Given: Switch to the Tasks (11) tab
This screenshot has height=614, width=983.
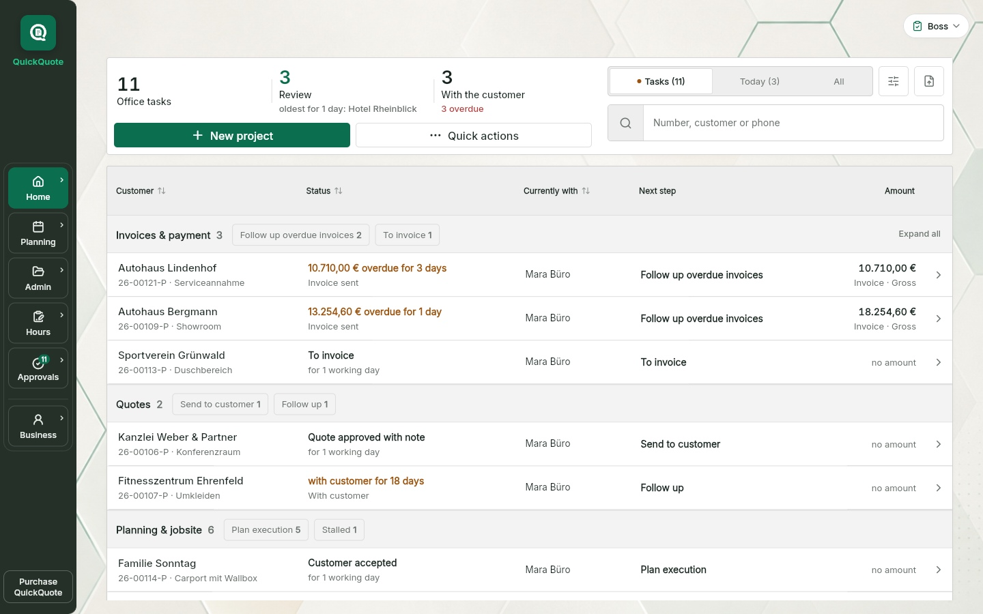Looking at the screenshot, I should [661, 81].
